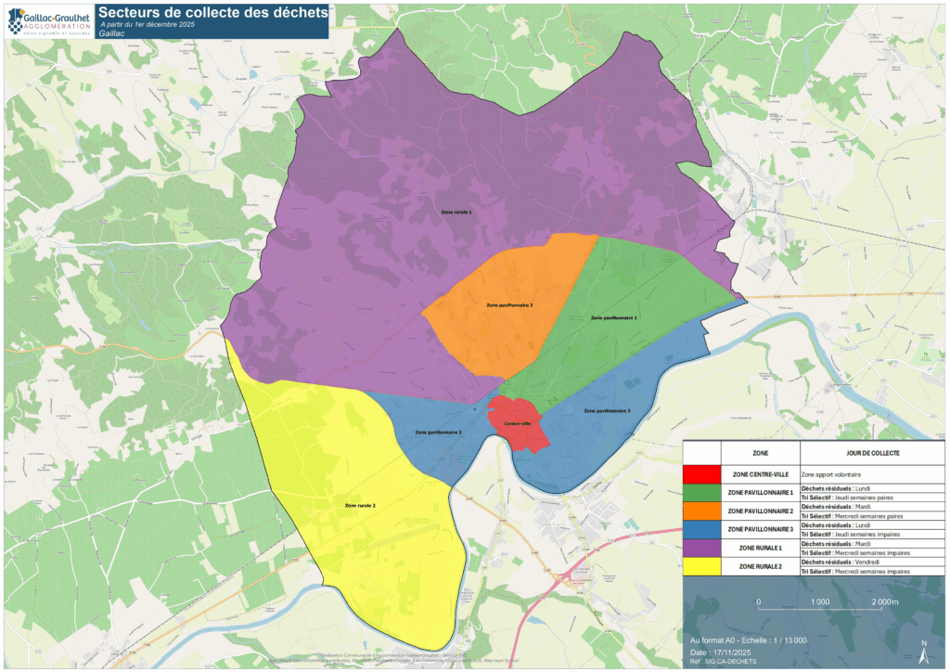
Task: Click the "Date : 17/11/2025" text
Action: pos(720,650)
